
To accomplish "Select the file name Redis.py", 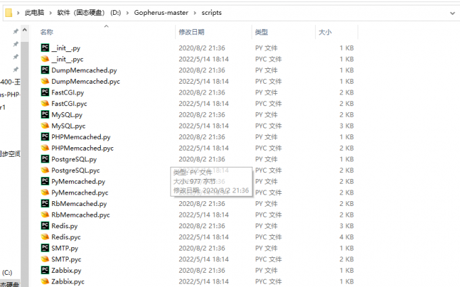I will tap(64, 226).
